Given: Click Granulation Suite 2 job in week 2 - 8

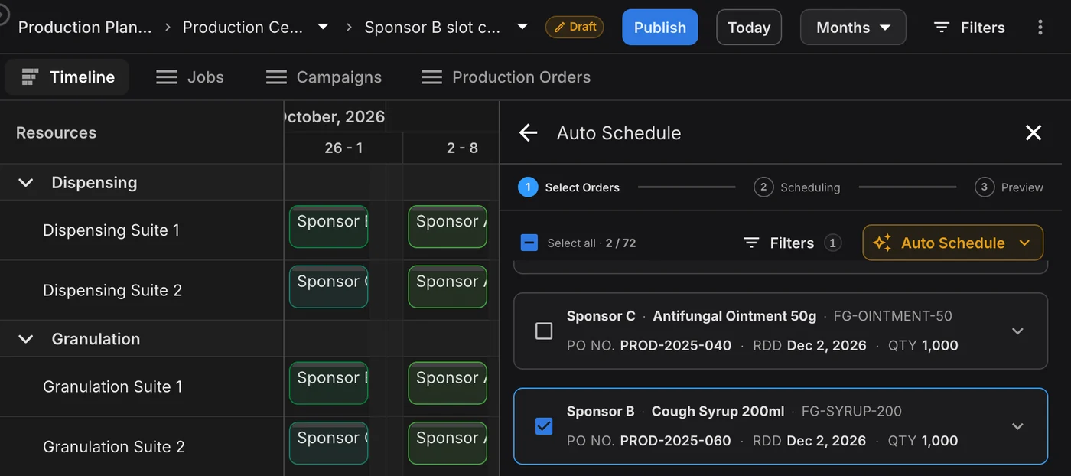Looking at the screenshot, I should [x=448, y=443].
